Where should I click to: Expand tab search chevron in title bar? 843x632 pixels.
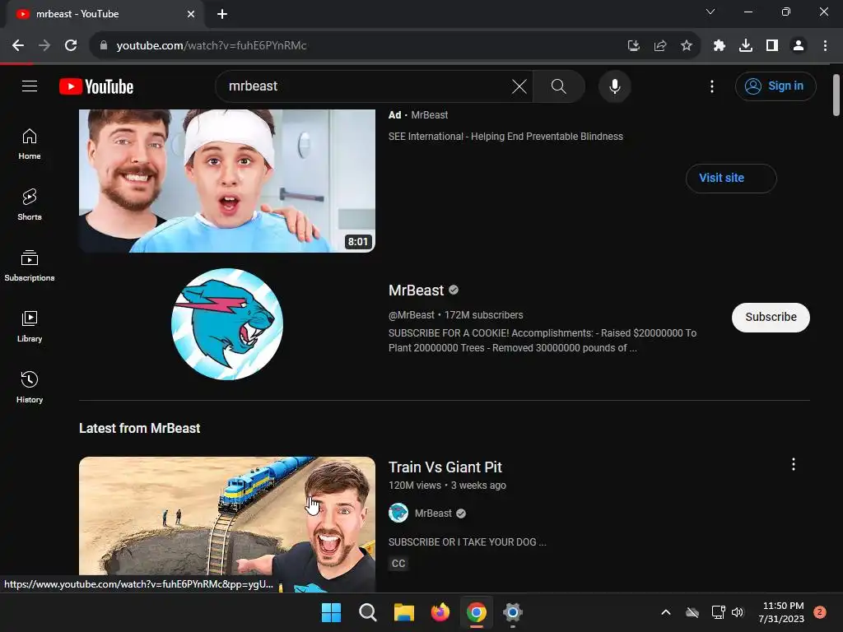point(710,12)
